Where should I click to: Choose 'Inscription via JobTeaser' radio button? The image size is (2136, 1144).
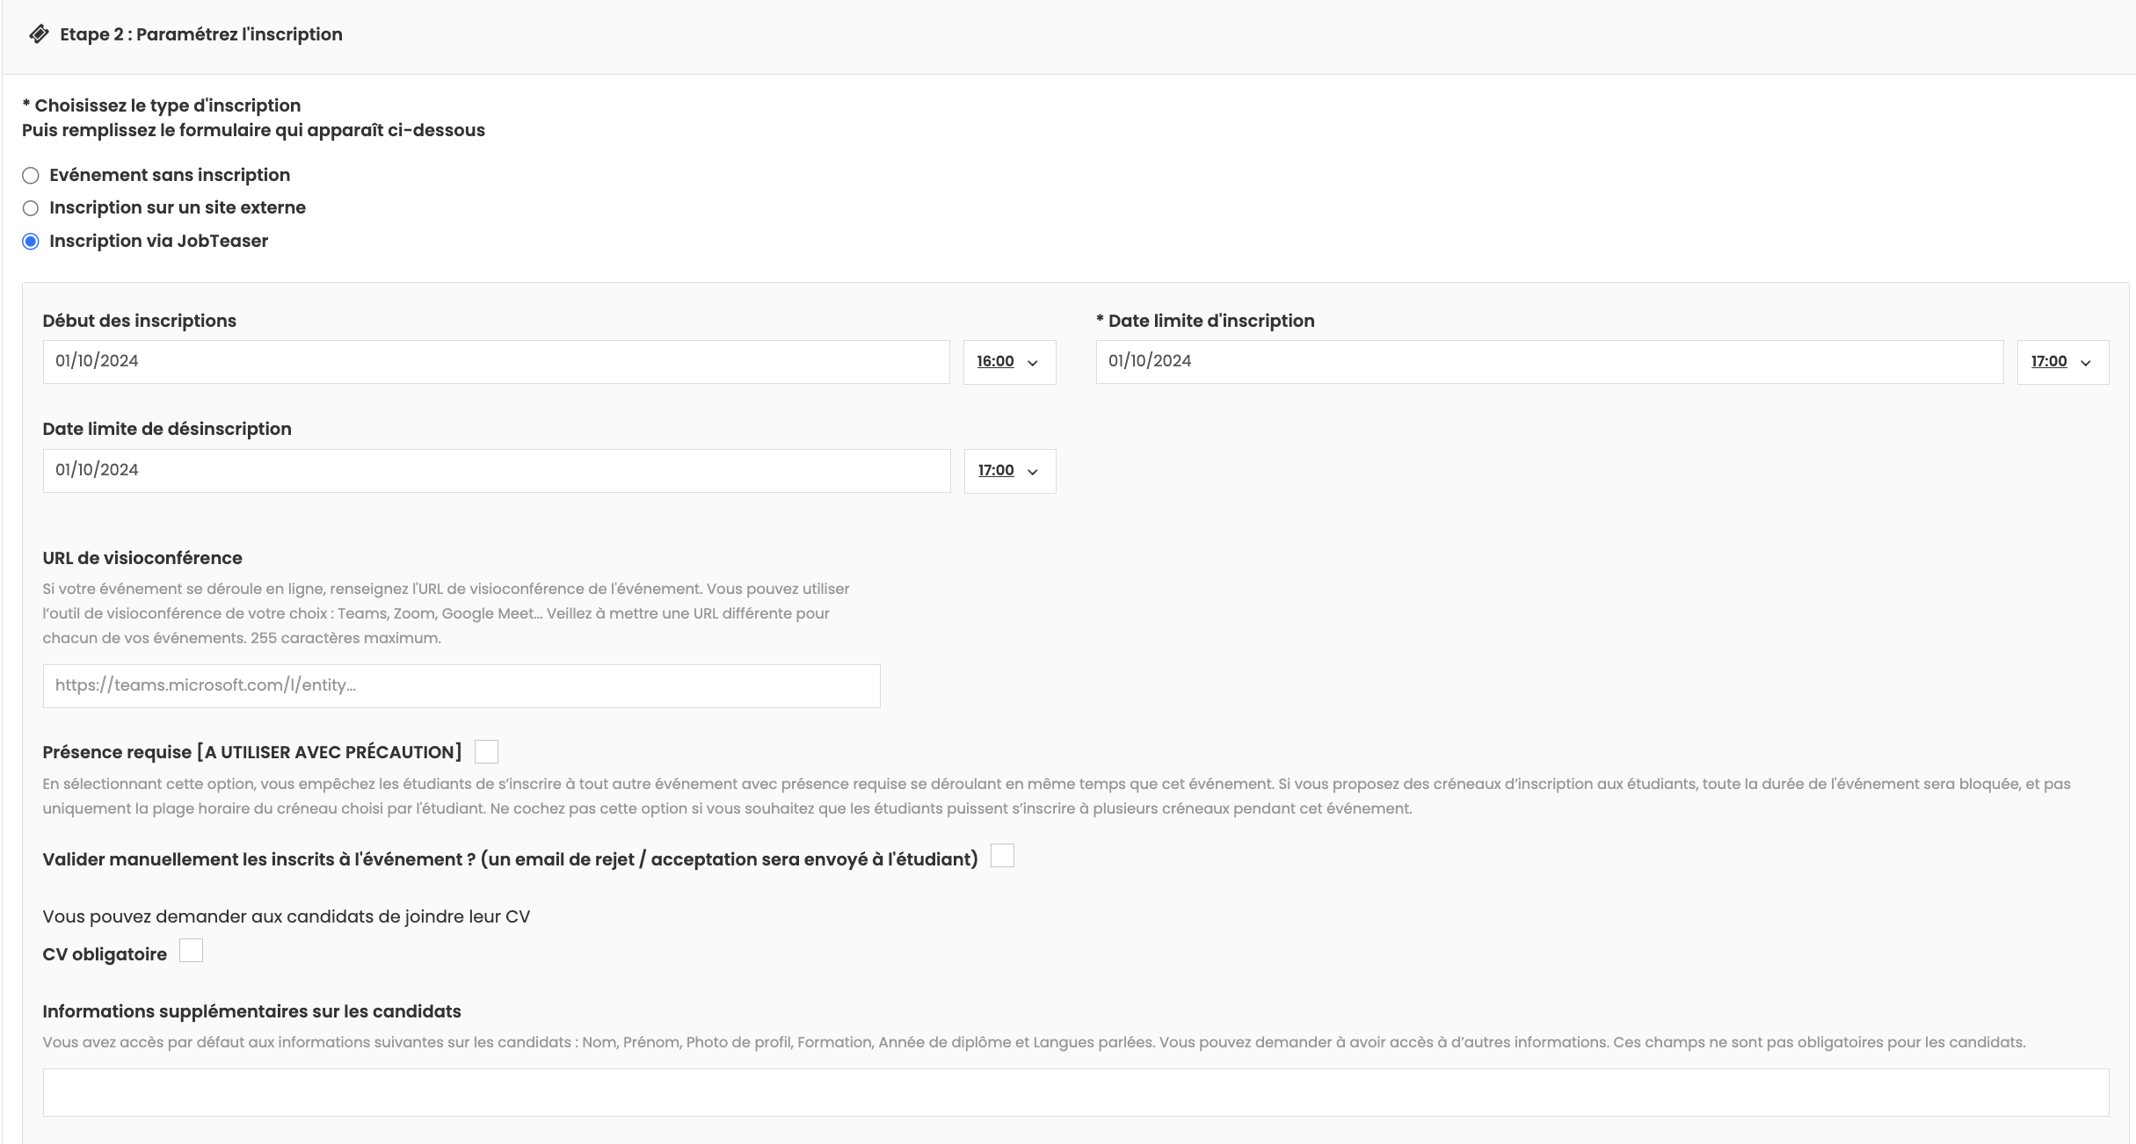(31, 242)
